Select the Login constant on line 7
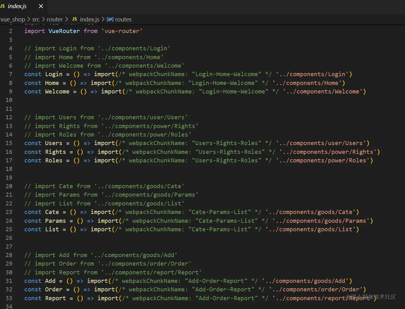The image size is (405, 309). 54,74
